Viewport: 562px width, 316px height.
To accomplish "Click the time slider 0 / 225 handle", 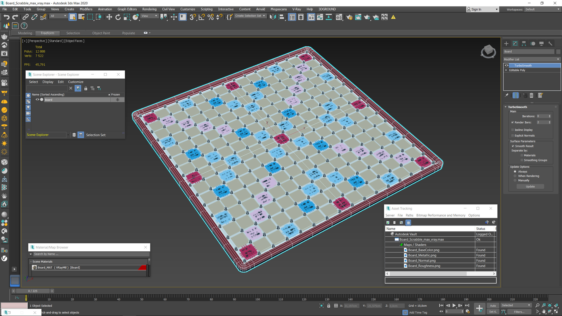I will (x=32, y=291).
